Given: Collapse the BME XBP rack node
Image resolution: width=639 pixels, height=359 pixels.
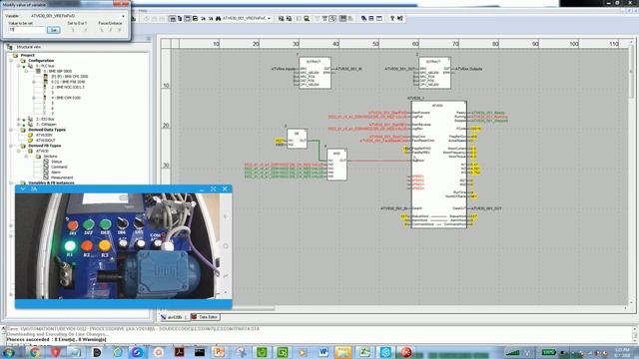Looking at the screenshot, I should (x=27, y=71).
